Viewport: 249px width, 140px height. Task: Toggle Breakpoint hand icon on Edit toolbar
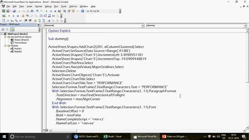coord(35,21)
